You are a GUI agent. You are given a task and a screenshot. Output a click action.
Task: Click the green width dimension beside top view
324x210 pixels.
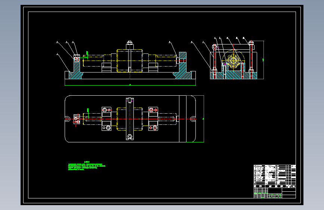pos(204,119)
